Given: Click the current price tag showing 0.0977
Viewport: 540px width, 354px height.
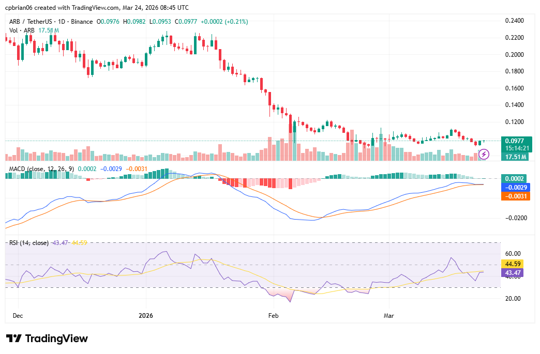Looking at the screenshot, I should point(514,140).
